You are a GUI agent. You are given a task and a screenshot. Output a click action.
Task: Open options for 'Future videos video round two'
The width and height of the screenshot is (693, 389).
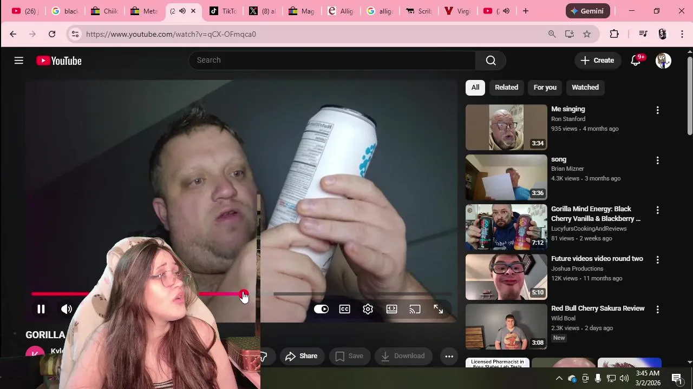click(x=657, y=260)
